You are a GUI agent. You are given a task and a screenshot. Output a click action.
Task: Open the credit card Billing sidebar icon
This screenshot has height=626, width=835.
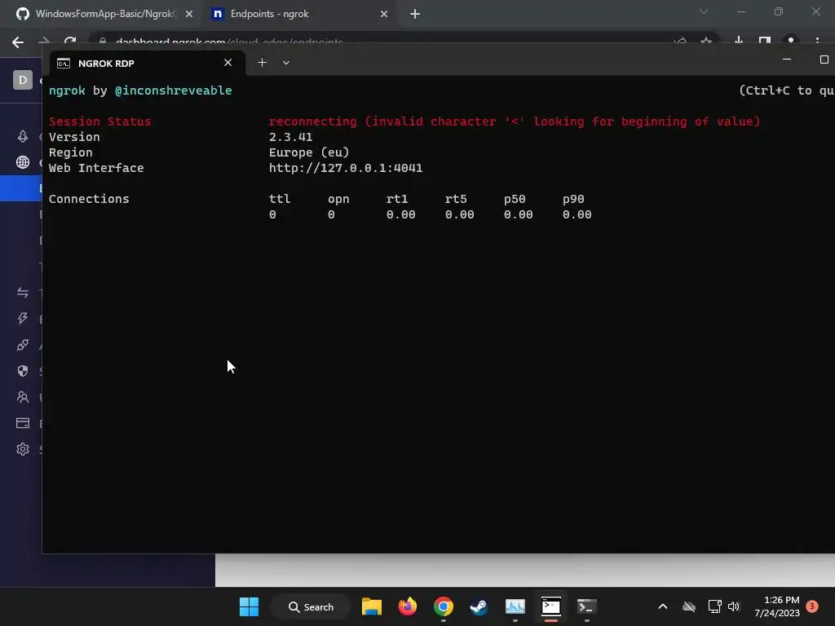[x=22, y=423]
